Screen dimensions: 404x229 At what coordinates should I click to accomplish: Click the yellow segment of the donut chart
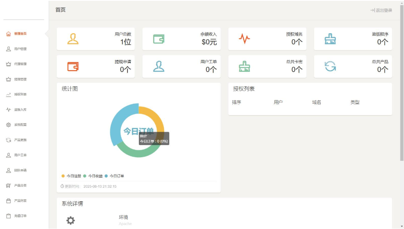click(x=156, y=118)
